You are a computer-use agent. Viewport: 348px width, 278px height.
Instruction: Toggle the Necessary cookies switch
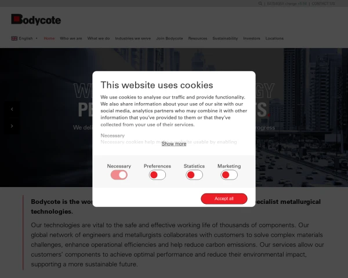click(x=119, y=175)
